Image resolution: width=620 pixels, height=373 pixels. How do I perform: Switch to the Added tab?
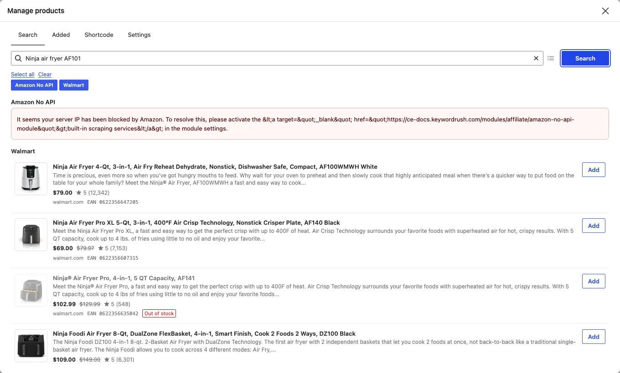click(61, 35)
